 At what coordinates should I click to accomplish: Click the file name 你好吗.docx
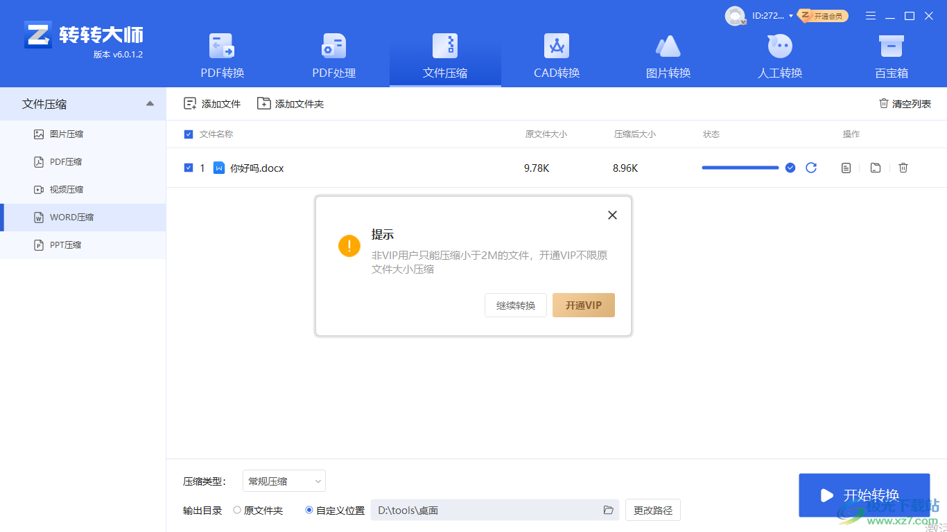pyautogui.click(x=257, y=168)
